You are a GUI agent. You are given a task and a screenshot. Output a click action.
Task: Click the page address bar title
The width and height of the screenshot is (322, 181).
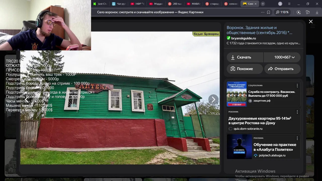(150, 12)
